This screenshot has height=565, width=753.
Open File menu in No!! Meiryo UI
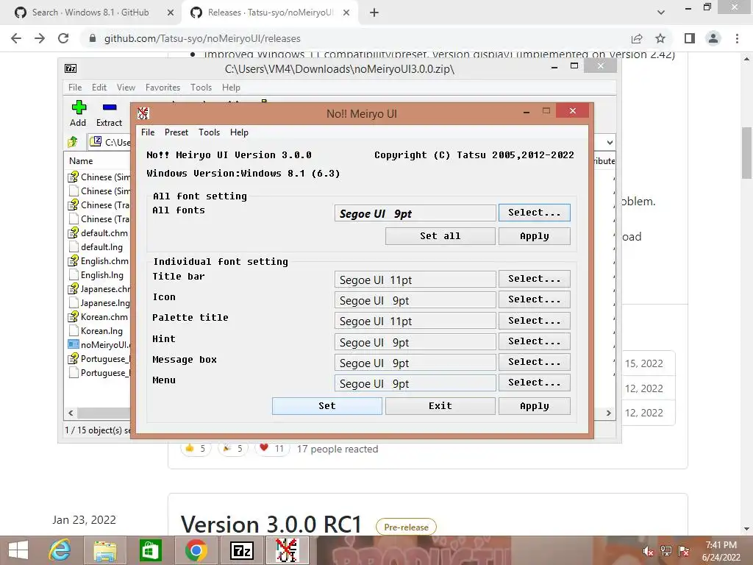[148, 132]
